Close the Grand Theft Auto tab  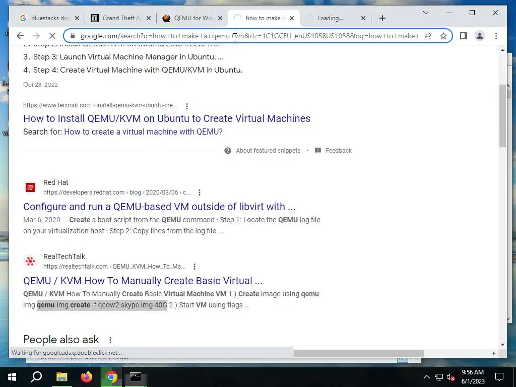[x=149, y=18]
